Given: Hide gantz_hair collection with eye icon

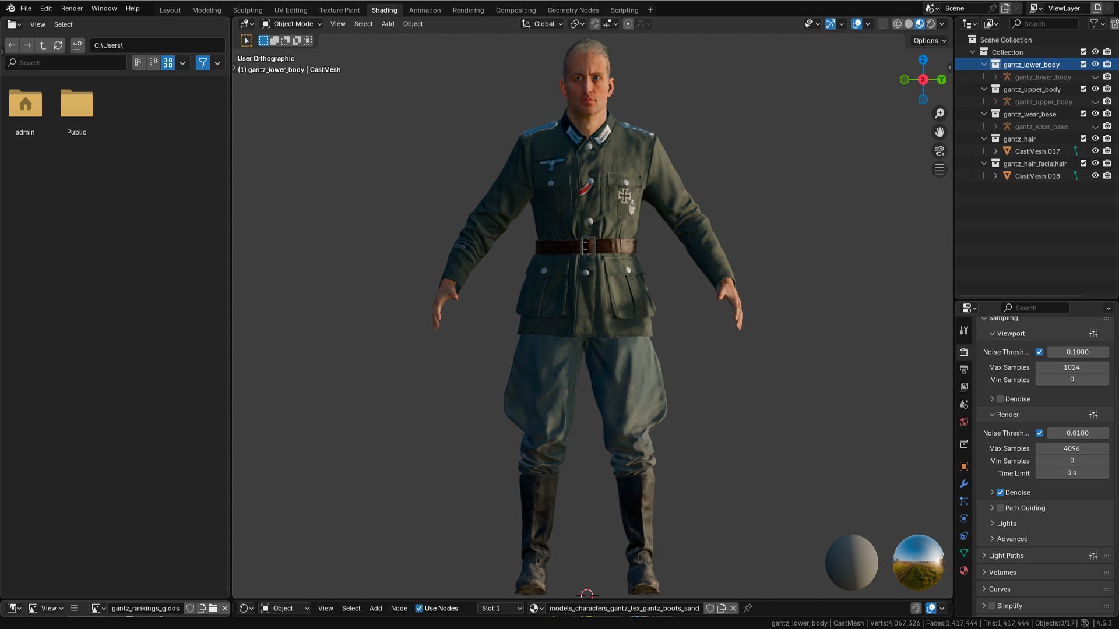Looking at the screenshot, I should pos(1095,139).
